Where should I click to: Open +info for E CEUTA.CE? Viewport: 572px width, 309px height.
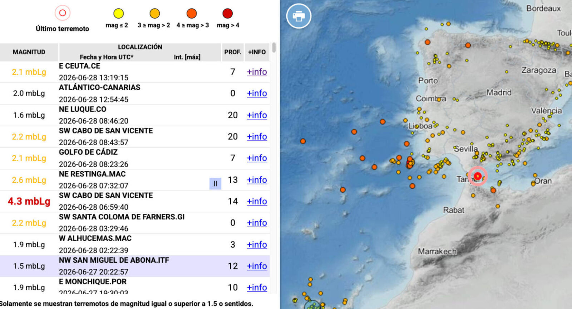[x=257, y=72]
